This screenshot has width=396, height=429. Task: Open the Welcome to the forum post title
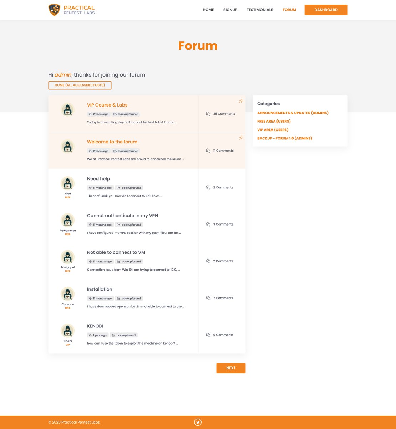pyautogui.click(x=112, y=142)
